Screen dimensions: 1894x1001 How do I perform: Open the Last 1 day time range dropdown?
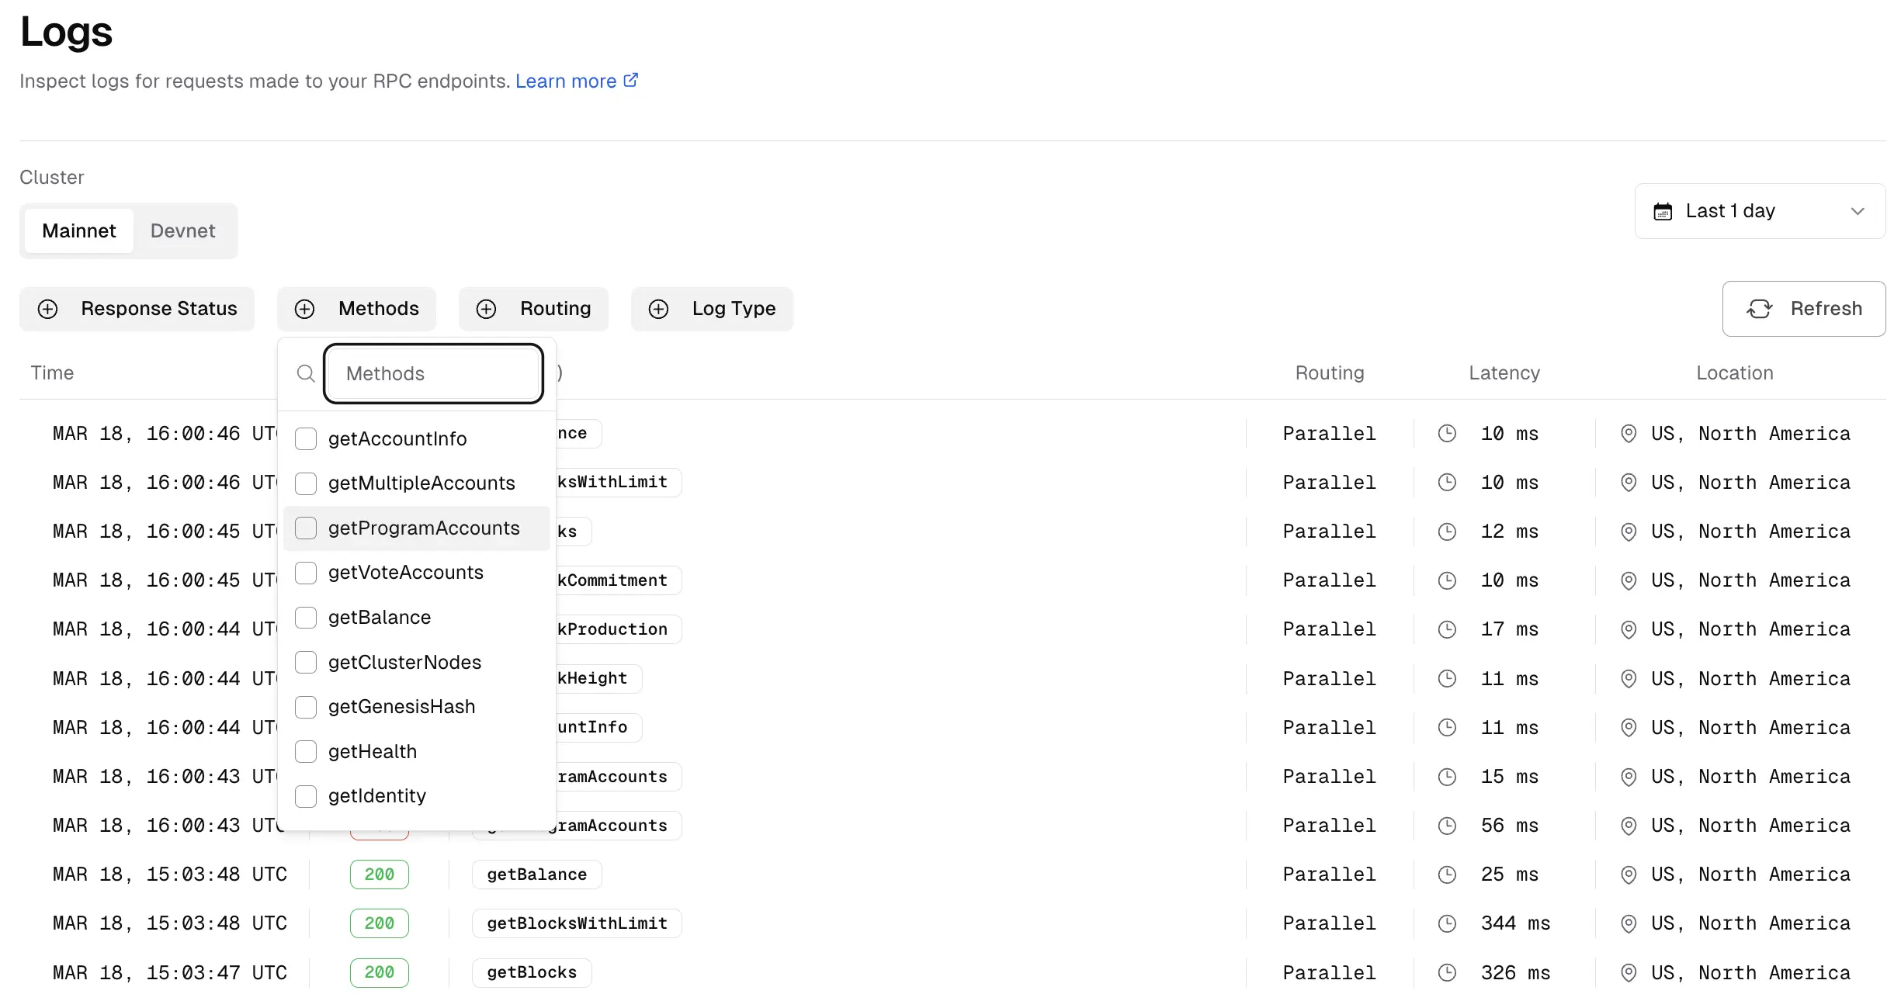pyautogui.click(x=1759, y=211)
